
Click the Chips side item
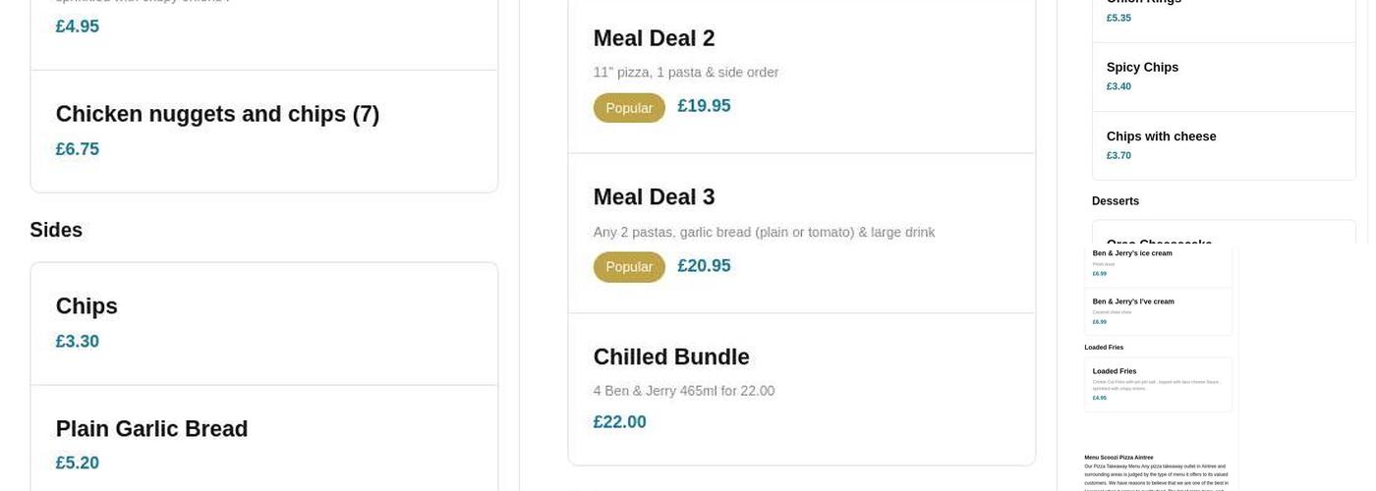(x=86, y=307)
